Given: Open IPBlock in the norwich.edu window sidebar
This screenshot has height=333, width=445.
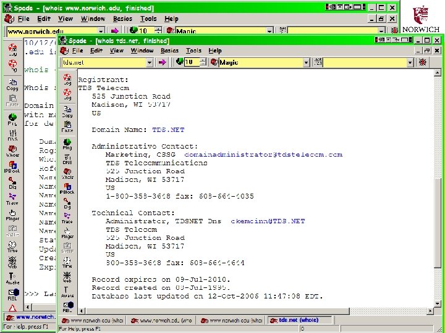Looking at the screenshot, I should 12,167.
